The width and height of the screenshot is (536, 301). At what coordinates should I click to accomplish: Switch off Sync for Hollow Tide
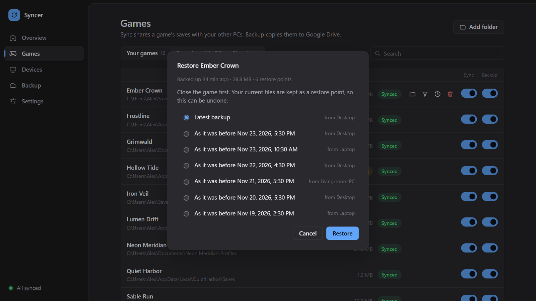469,171
